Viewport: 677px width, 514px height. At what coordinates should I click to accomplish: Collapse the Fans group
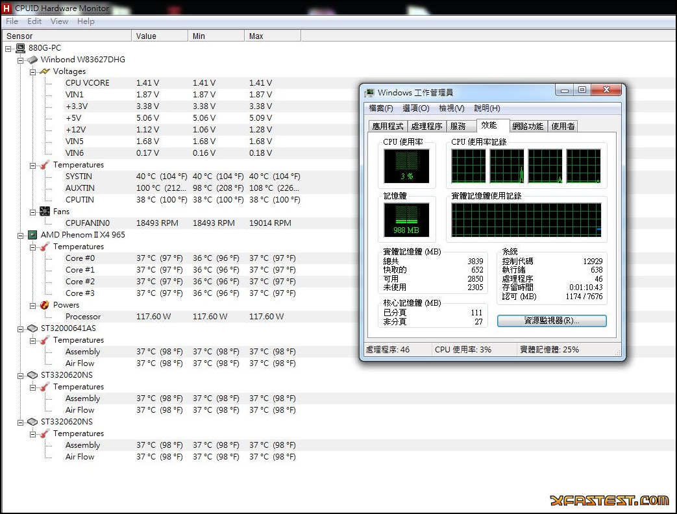click(32, 212)
